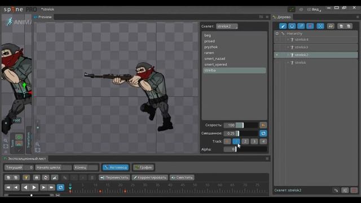This screenshot has height=203, width=361.
Task: Toggle the slots filter circle icon in tree
Action: pos(292,26)
